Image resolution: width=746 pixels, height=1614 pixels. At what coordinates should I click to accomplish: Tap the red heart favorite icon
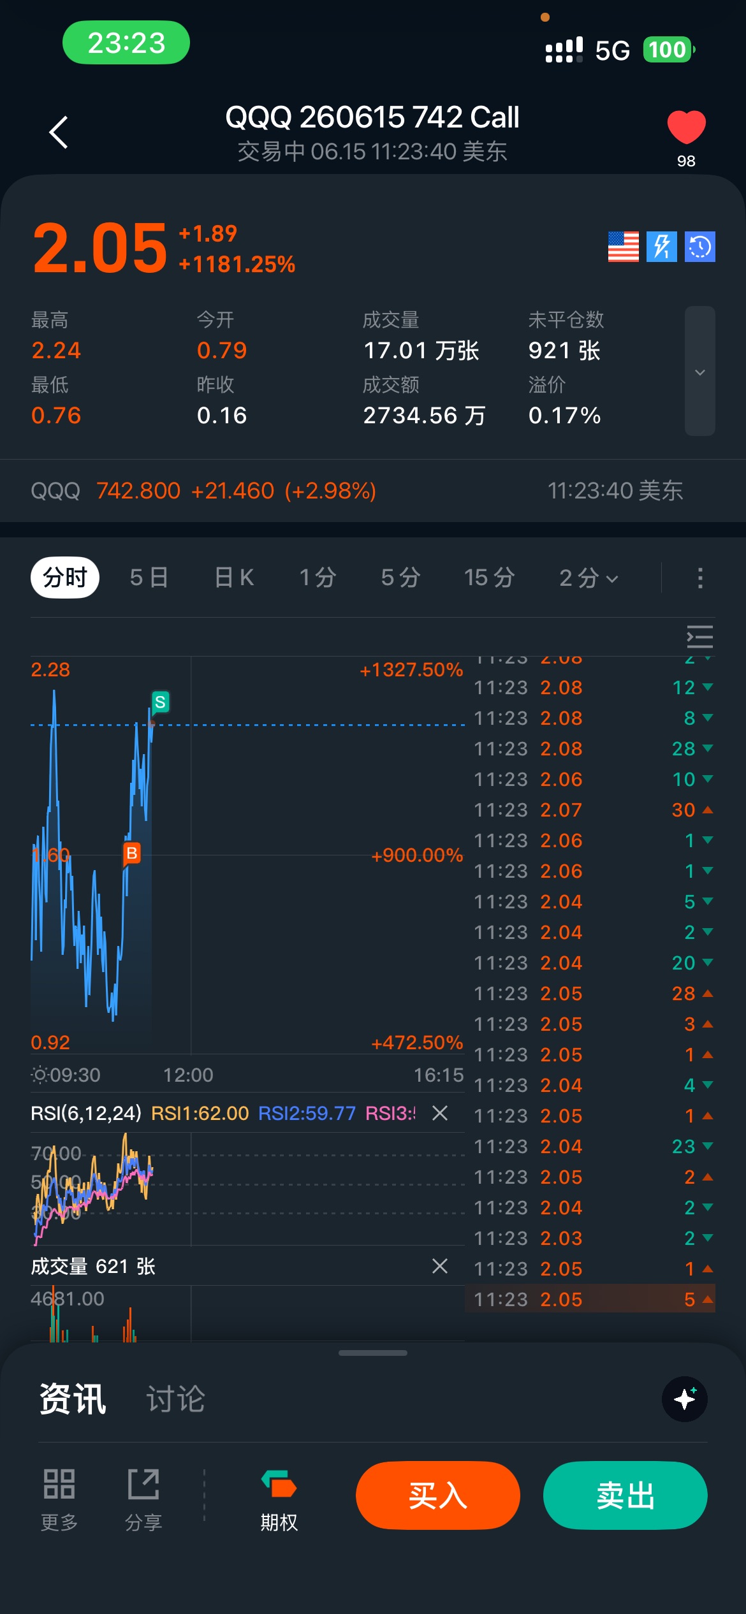click(x=686, y=127)
